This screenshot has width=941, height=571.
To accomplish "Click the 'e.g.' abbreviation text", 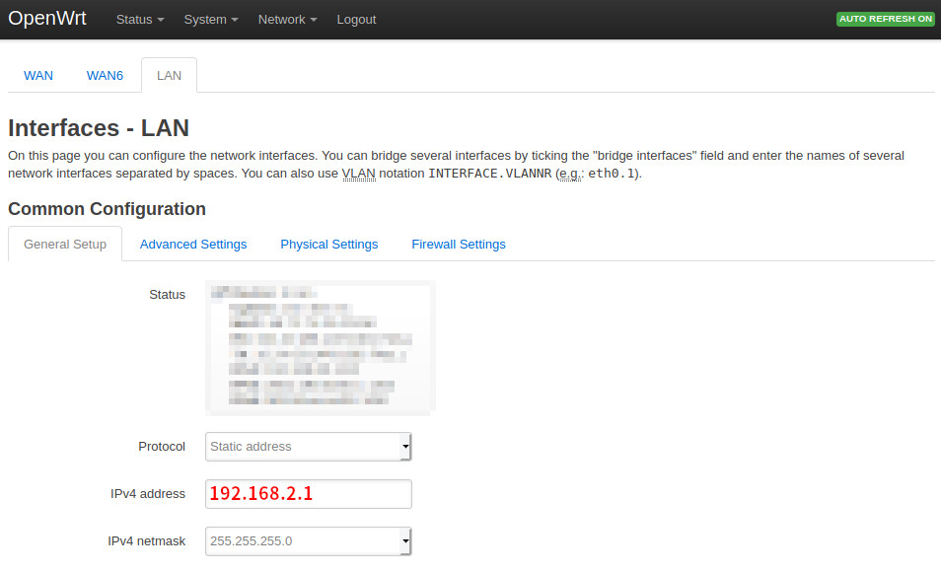I will click(569, 174).
